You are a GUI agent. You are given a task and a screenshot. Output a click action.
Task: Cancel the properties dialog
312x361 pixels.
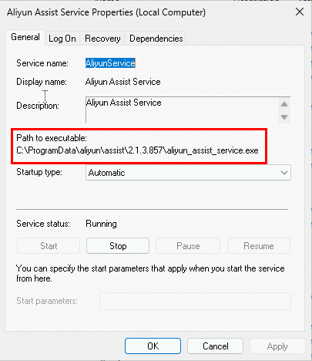tap(215, 346)
